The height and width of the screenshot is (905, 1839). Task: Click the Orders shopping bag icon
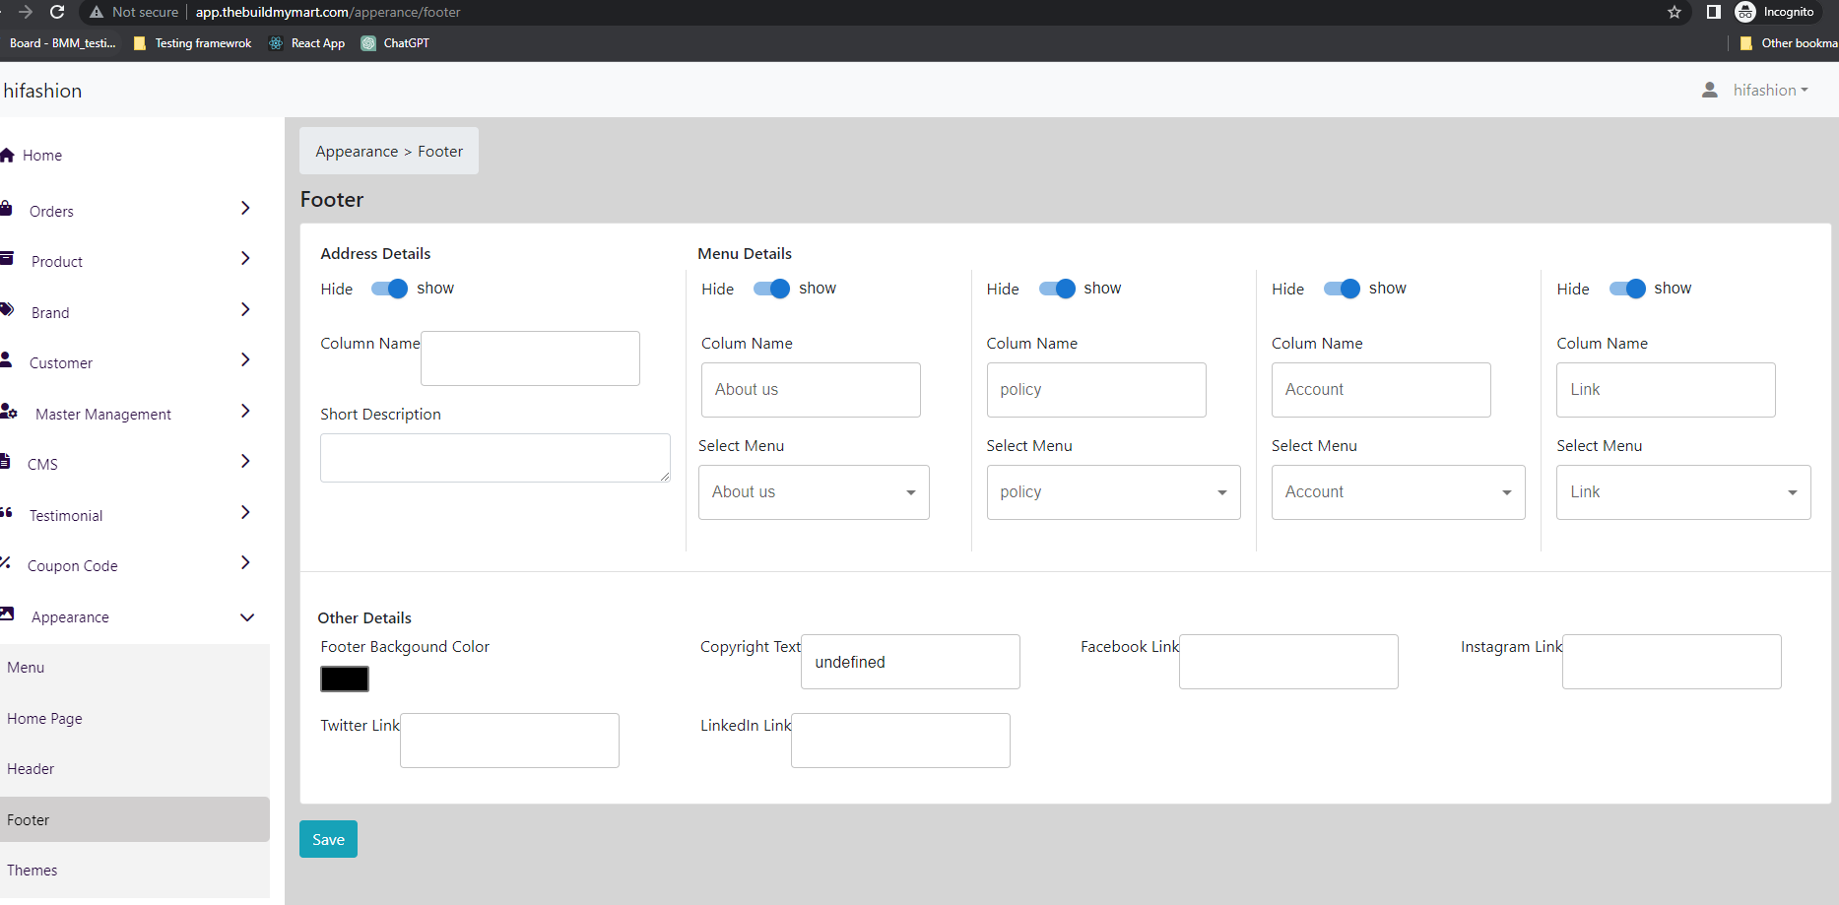(6, 208)
